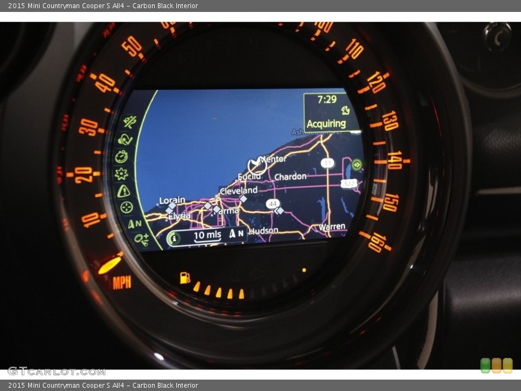Tap the Euclid city label
521x391 pixels.
249,176
